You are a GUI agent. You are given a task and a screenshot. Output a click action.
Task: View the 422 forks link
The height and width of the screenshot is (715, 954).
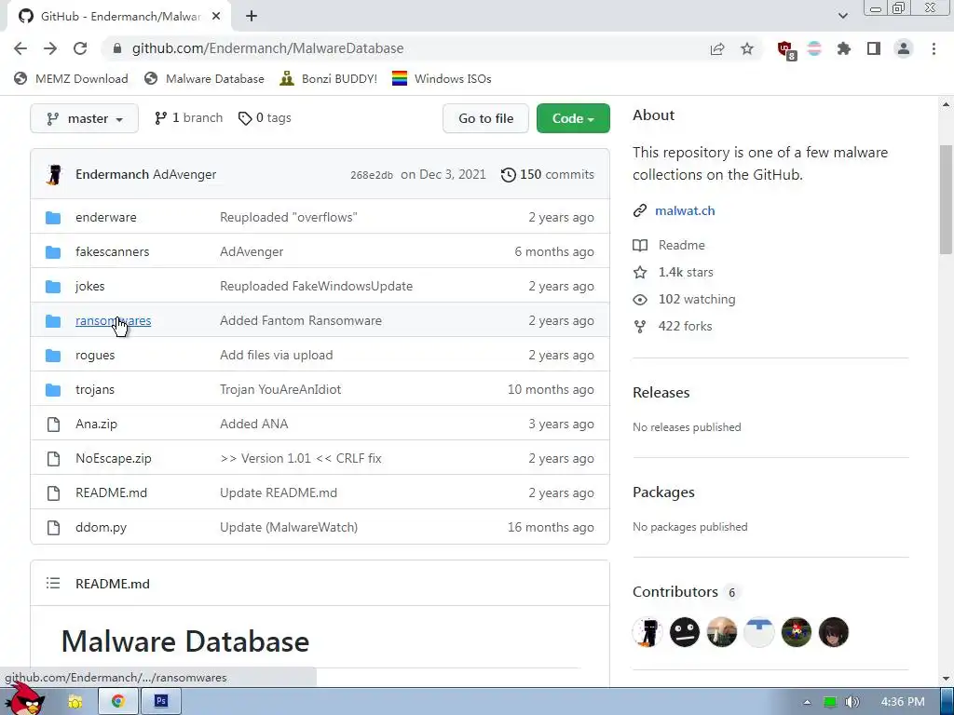[673, 327]
